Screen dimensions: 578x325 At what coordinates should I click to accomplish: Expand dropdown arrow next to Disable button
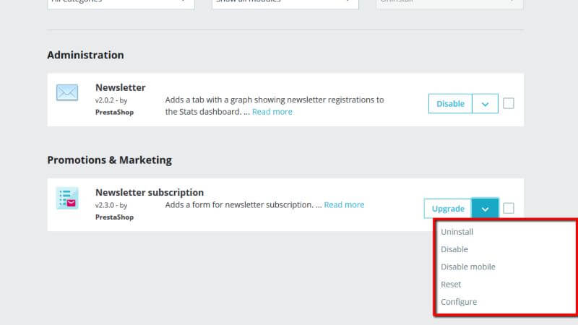[485, 103]
